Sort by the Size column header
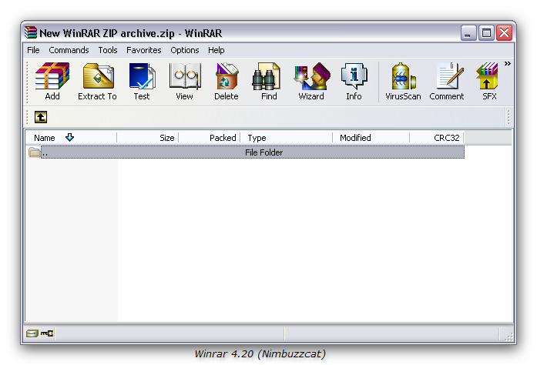This screenshot has width=537, height=365. 148,138
